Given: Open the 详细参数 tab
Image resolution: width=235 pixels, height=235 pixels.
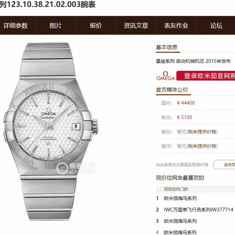Looking at the screenshot, I should 16,26.
